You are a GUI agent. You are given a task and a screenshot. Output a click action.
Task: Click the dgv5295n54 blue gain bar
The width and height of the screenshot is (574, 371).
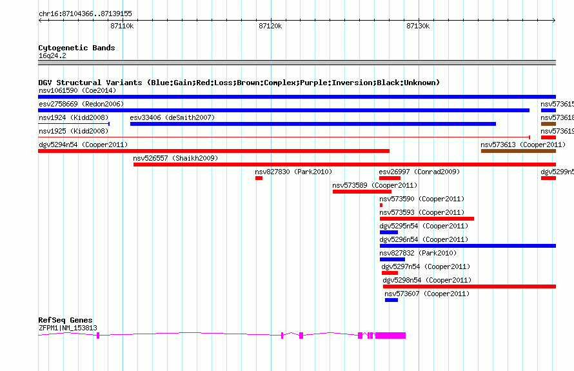click(389, 232)
